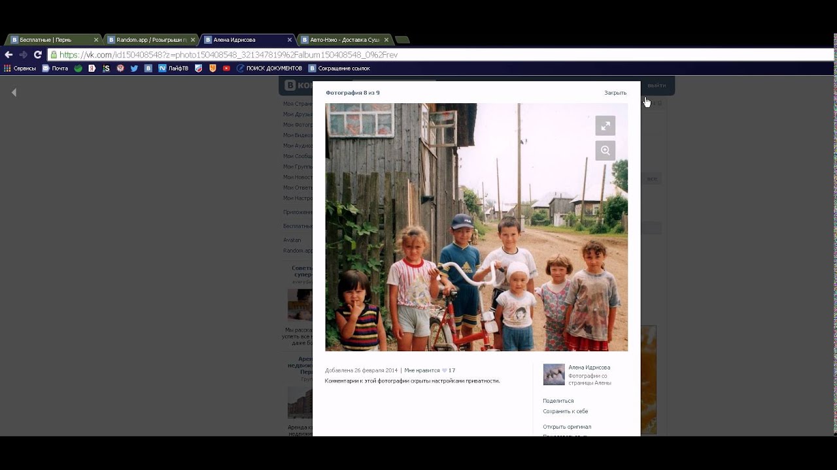Open the ЛайфТВ bookmark
Viewport: 837px width, 470px height.
pos(173,68)
